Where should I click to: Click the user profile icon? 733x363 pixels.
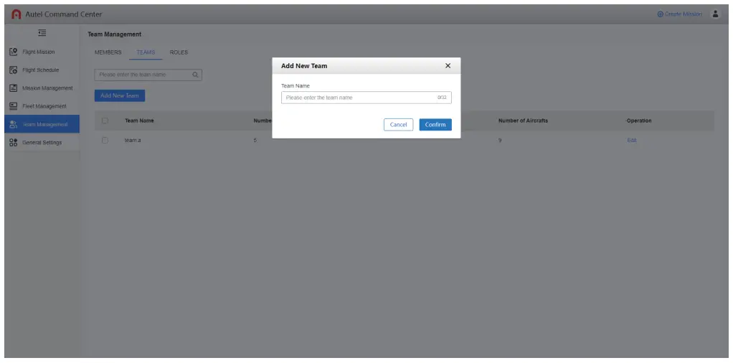tap(715, 14)
